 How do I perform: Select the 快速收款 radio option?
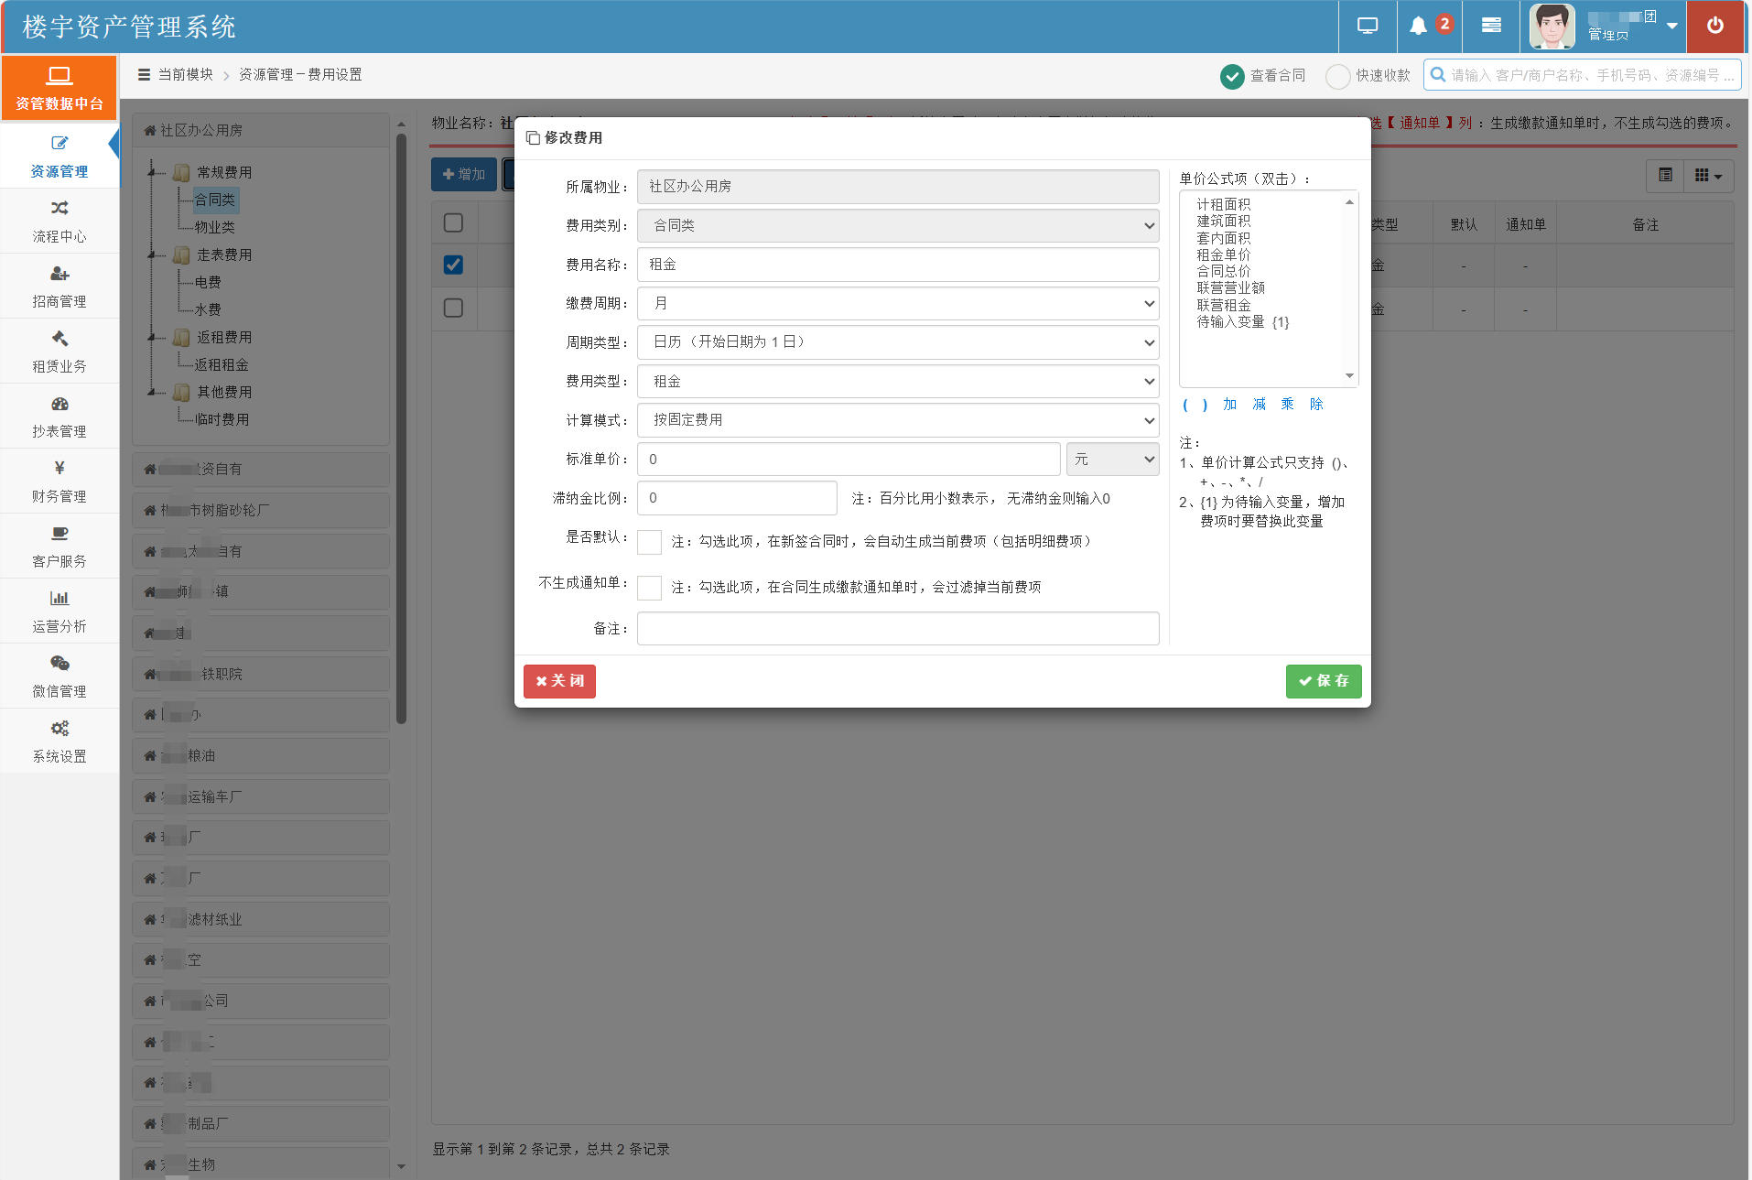coord(1337,76)
